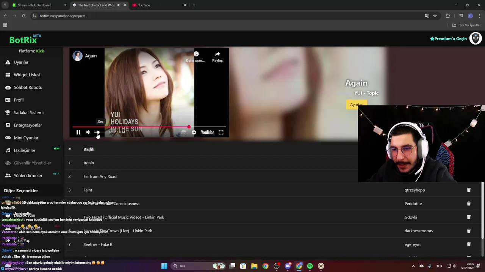Enter fullscreen in the video player
Screen dimensions: 485x272
pos(221,132)
